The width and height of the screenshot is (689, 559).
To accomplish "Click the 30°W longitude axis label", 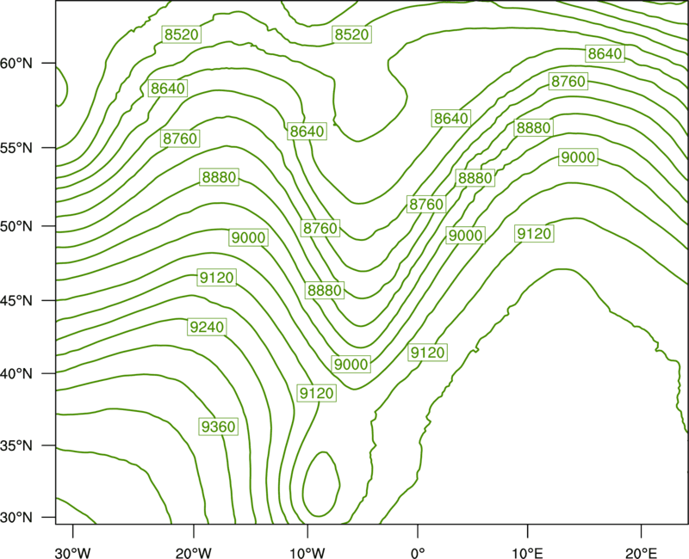I will tap(73, 552).
